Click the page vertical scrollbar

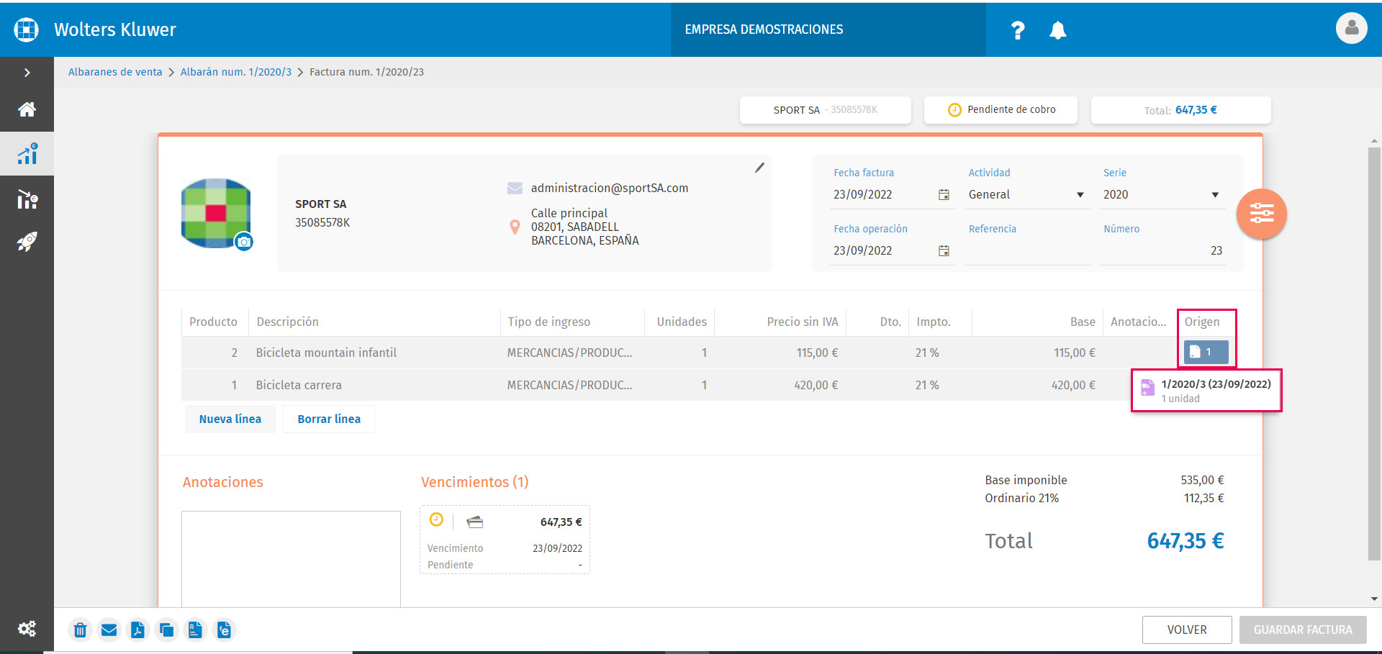pyautogui.click(x=1374, y=353)
